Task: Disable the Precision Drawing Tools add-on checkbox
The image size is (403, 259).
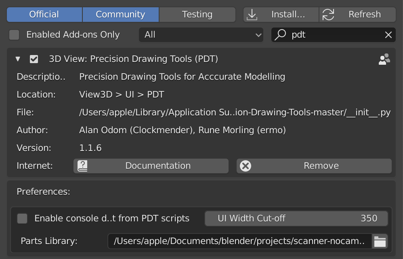Action: 34,59
